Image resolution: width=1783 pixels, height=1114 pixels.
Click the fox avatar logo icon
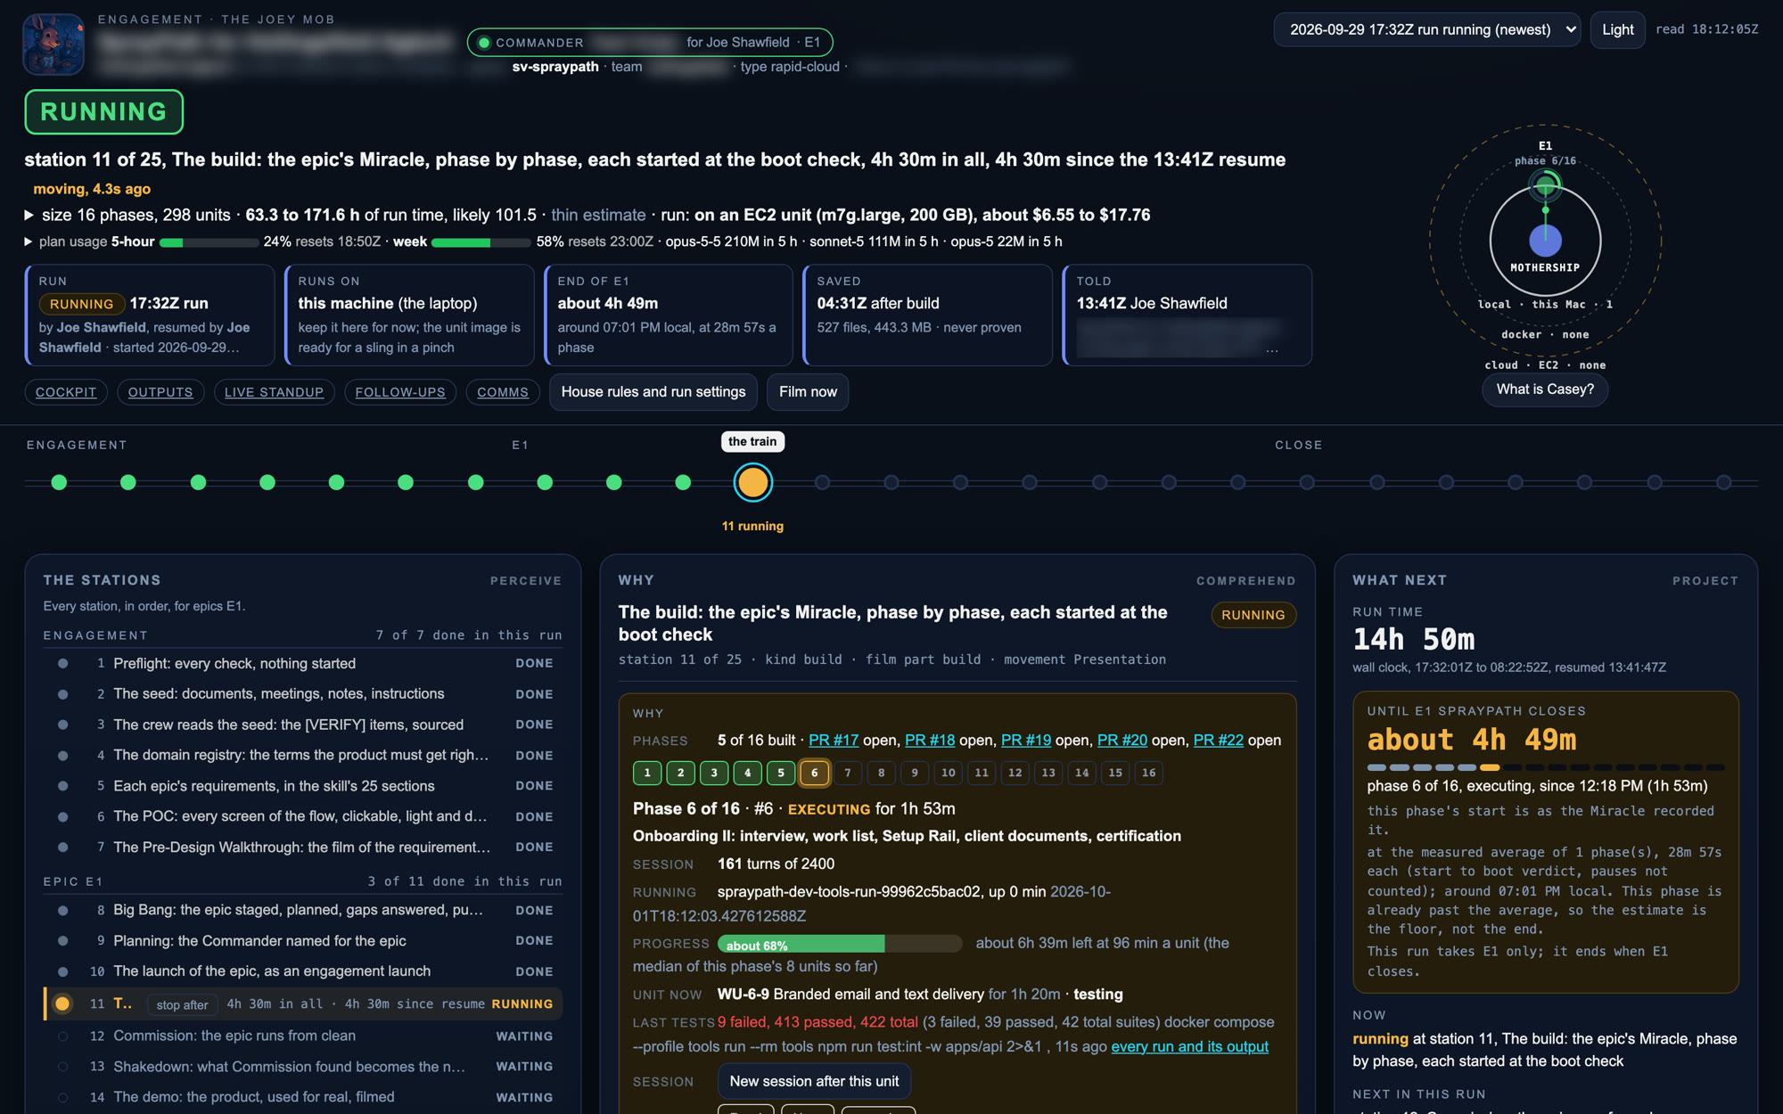[x=53, y=45]
